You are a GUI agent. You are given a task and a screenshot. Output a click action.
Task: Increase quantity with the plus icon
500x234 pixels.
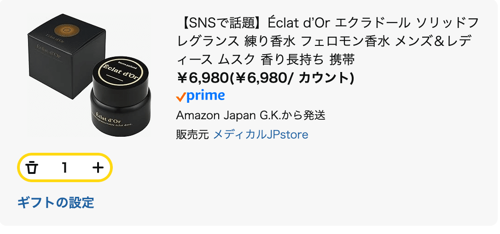point(98,167)
